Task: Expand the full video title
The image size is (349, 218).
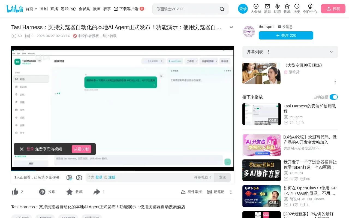Action: point(231,27)
